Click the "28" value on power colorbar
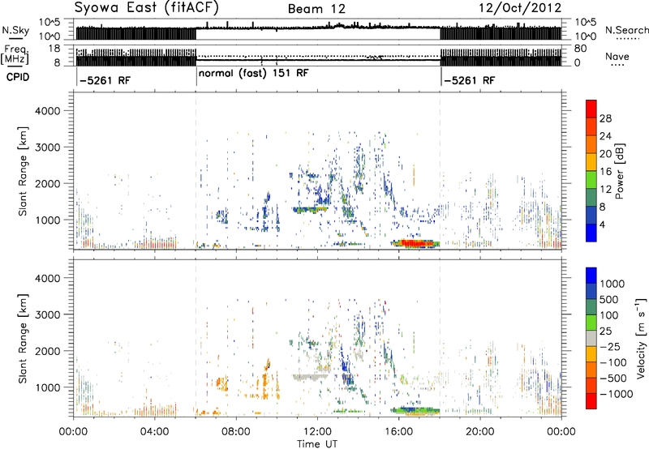 605,118
